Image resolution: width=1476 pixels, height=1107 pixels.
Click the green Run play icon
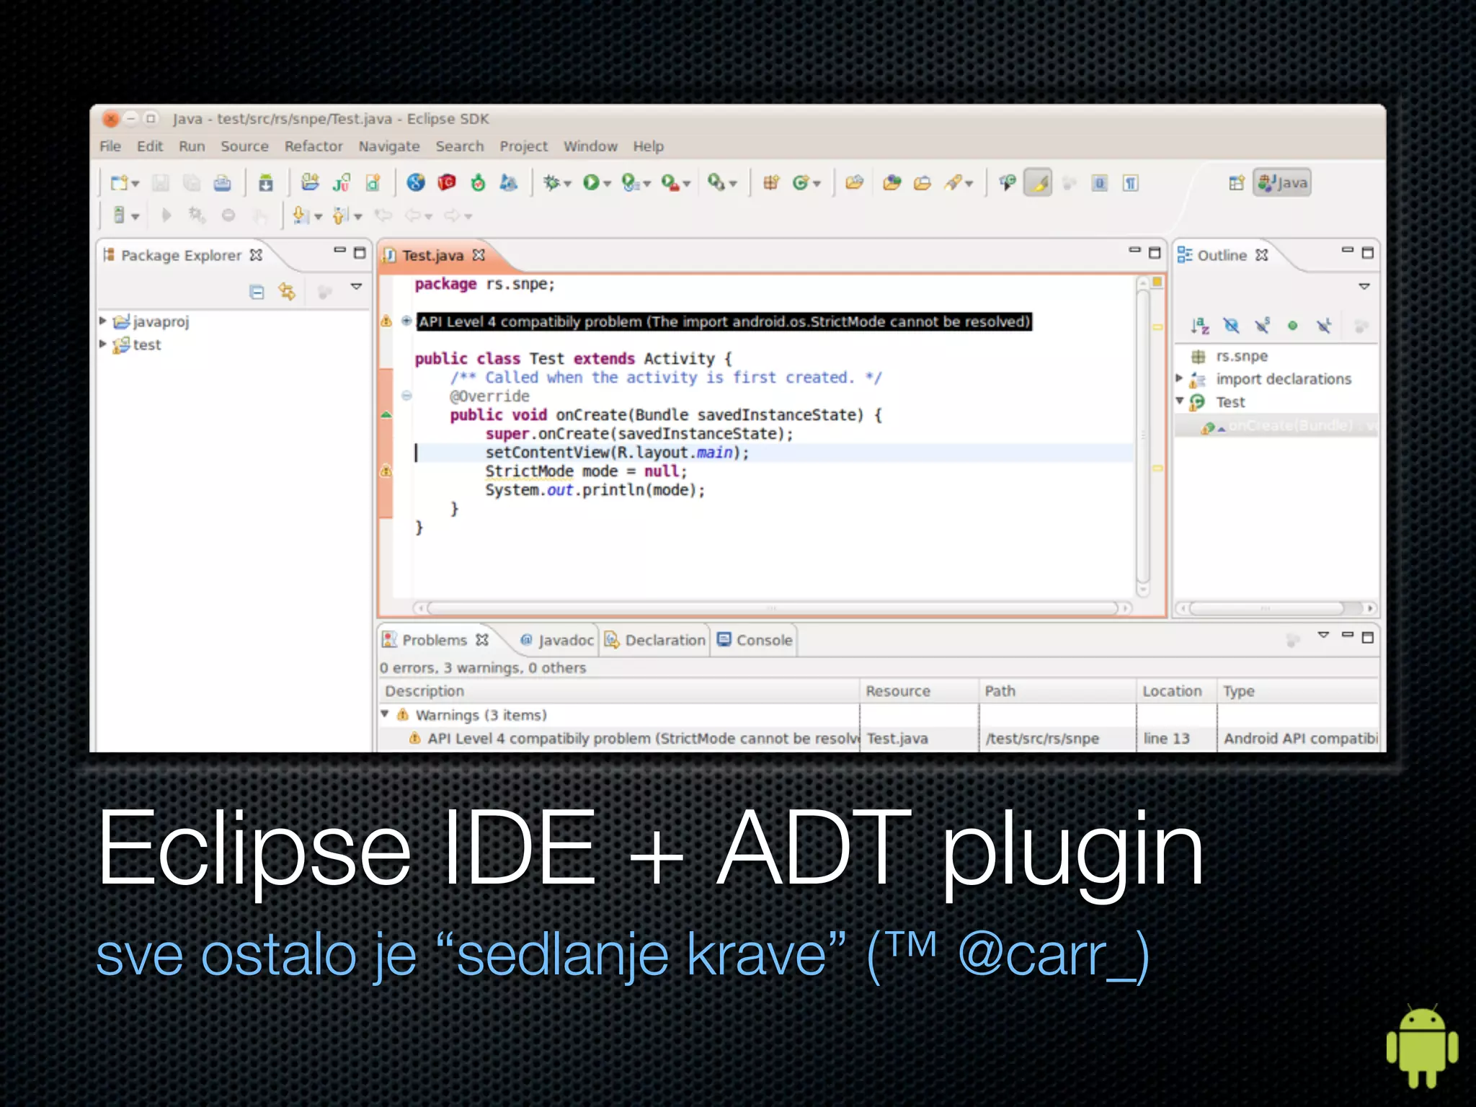tap(591, 183)
